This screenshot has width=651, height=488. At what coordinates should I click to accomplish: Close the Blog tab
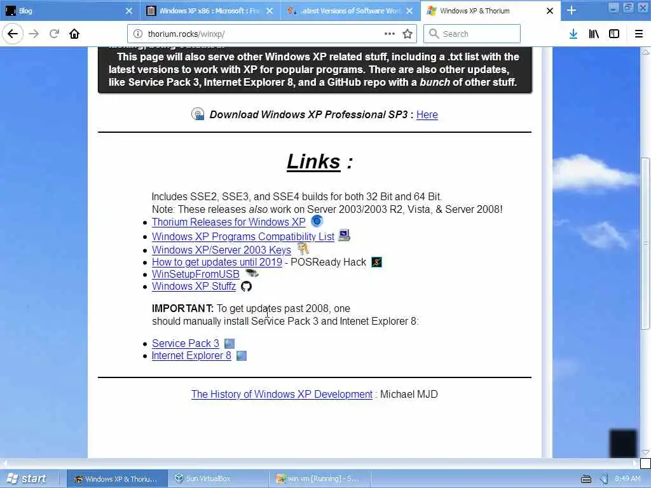coord(128,11)
